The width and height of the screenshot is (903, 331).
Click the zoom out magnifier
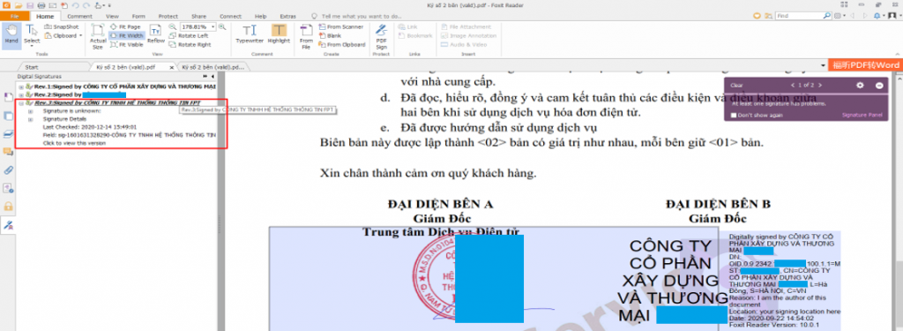(x=173, y=27)
